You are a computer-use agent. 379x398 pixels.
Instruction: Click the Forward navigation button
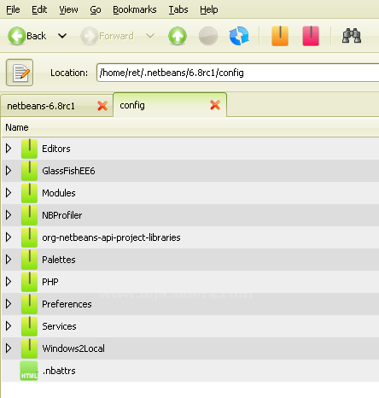107,36
